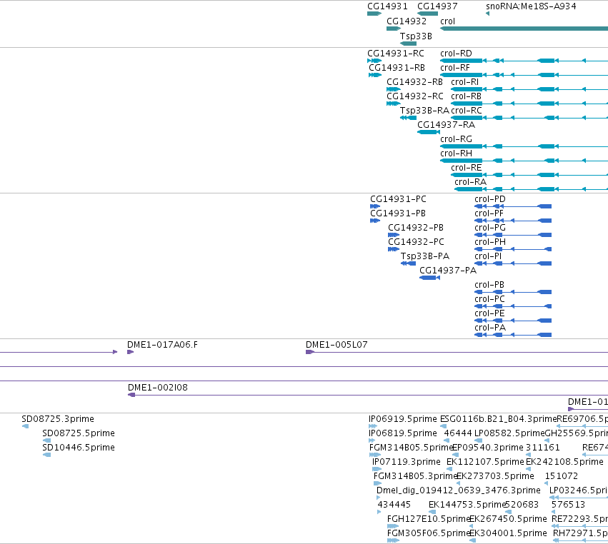Click the Tsp33B-RA transcript label

[x=424, y=111]
